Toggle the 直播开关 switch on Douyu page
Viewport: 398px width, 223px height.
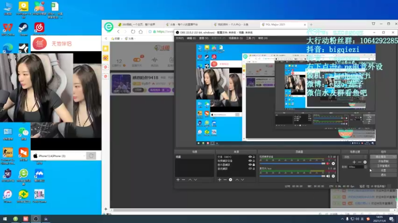click(137, 59)
